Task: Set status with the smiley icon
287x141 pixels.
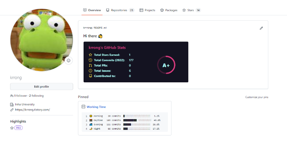Action: pos(69,60)
